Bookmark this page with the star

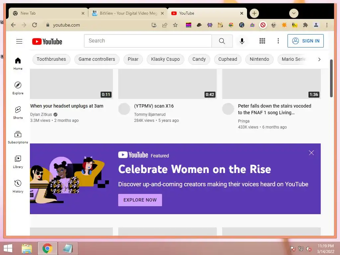[x=175, y=25]
